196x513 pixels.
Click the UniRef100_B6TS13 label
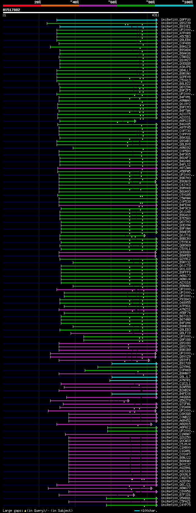coord(176,316)
